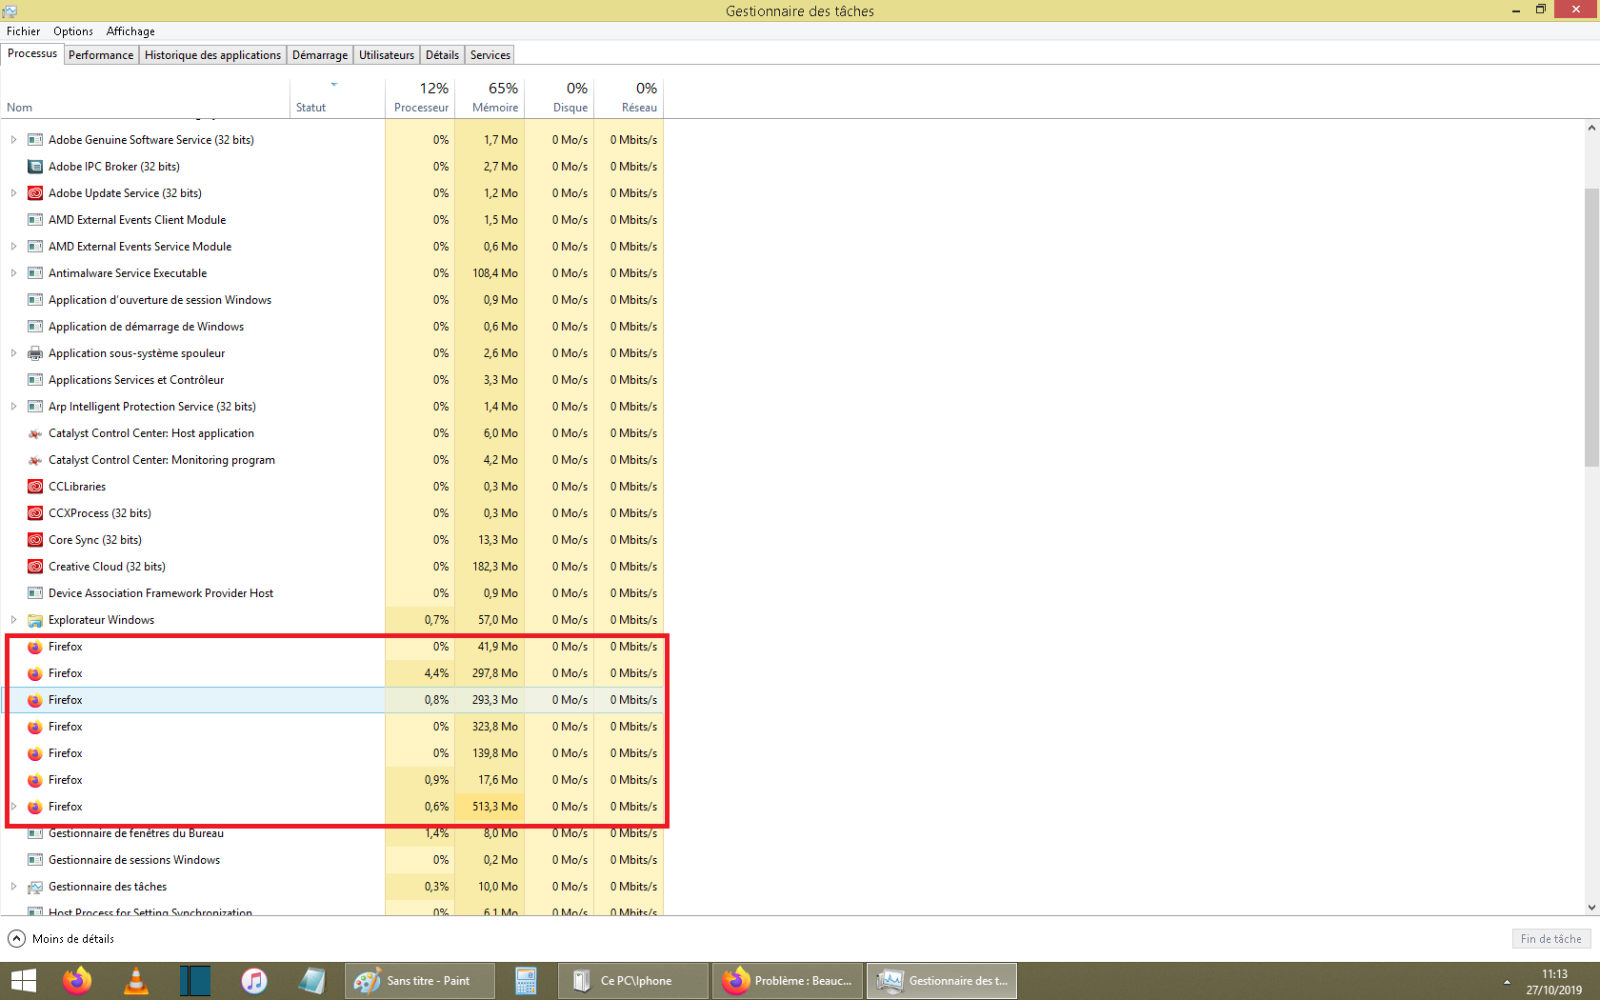Click the CCXProcess icon
Image resolution: width=1600 pixels, height=1000 pixels.
(x=35, y=513)
